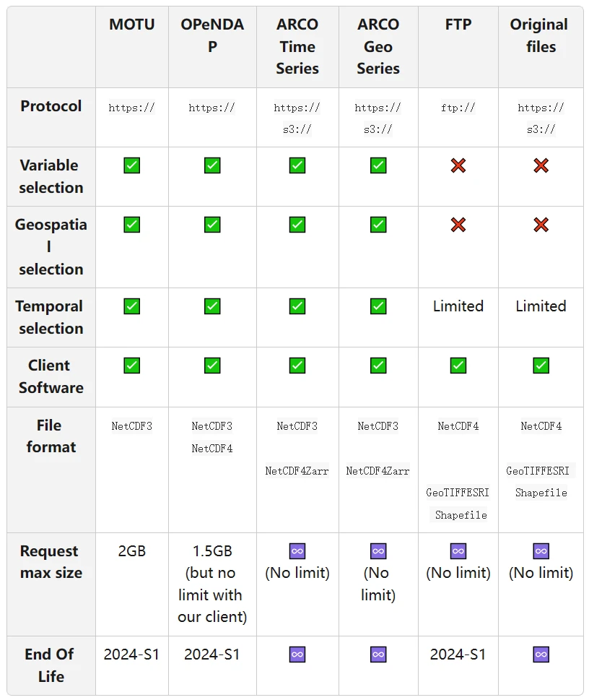Viewport: 589px width, 700px height.
Task: Click the ARCO Time Series Variable selection checkmark
Action: pos(297,165)
